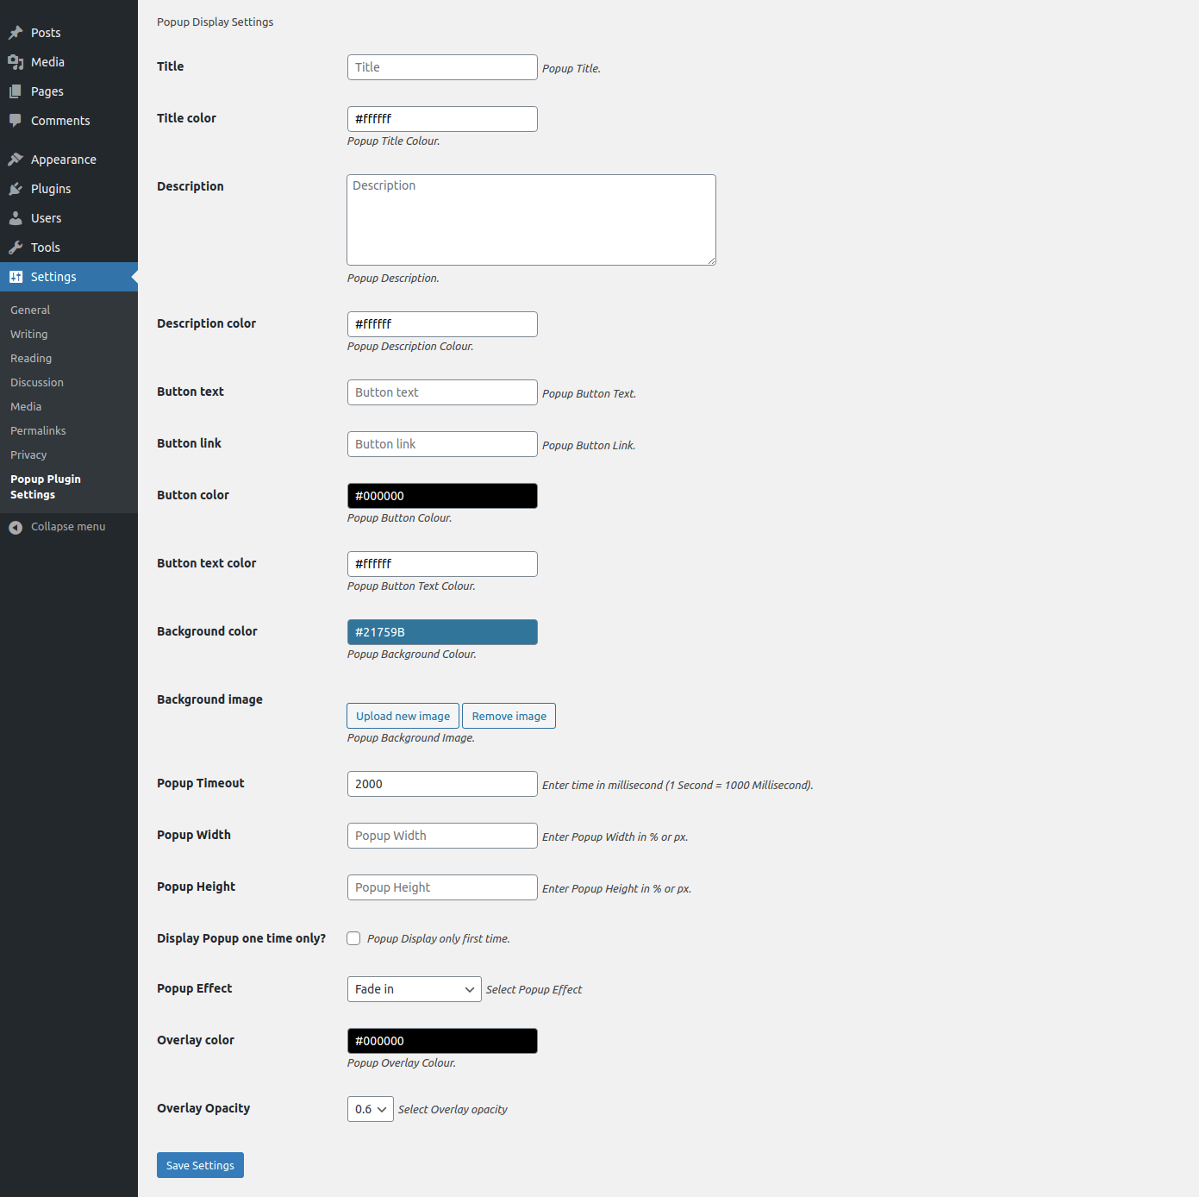Go to General settings submenu
Image resolution: width=1199 pixels, height=1197 pixels.
(30, 310)
